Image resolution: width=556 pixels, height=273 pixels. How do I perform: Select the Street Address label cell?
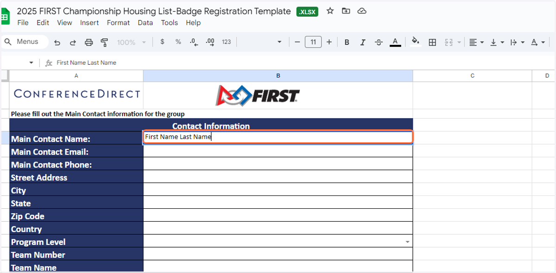(x=76, y=177)
